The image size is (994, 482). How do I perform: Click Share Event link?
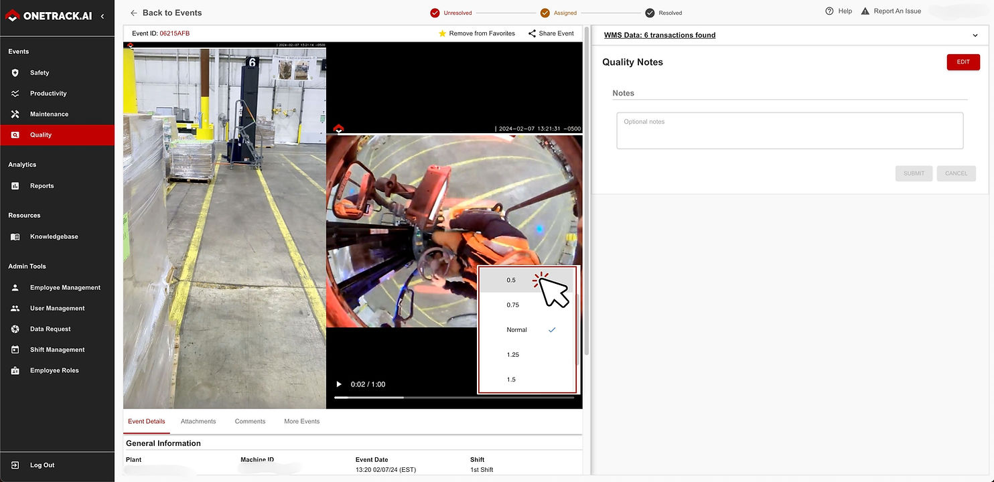pyautogui.click(x=551, y=33)
